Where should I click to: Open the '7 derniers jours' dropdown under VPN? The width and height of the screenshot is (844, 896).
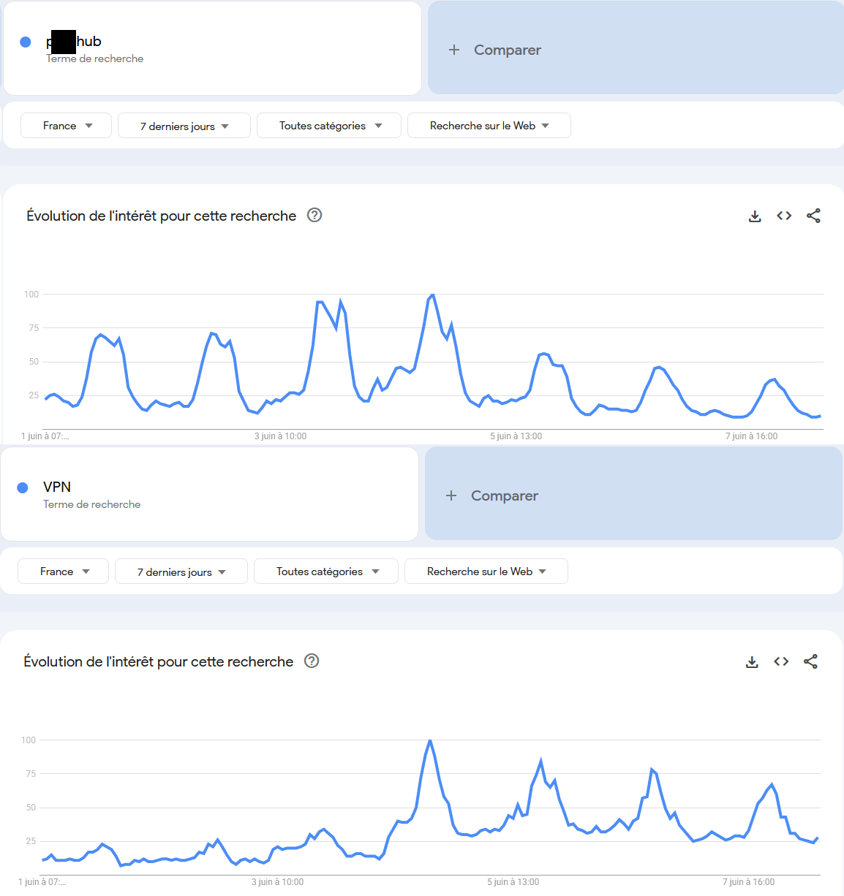(x=181, y=572)
